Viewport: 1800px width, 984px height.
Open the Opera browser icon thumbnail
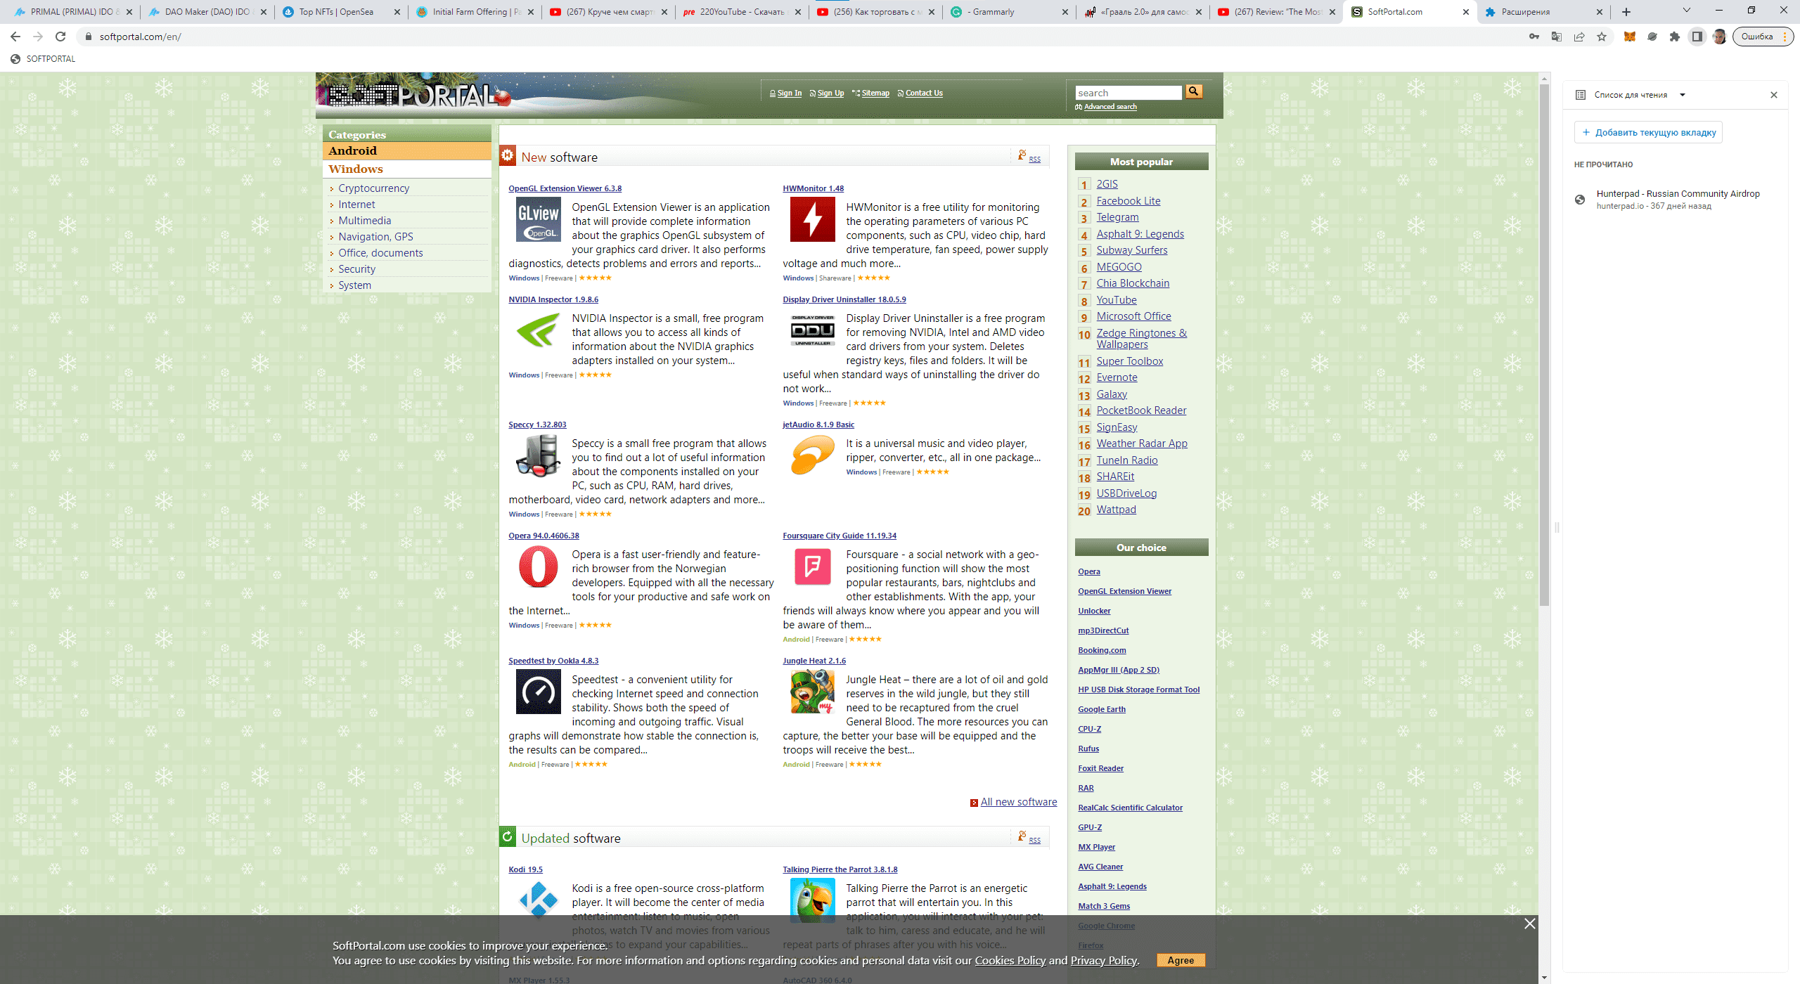[538, 567]
